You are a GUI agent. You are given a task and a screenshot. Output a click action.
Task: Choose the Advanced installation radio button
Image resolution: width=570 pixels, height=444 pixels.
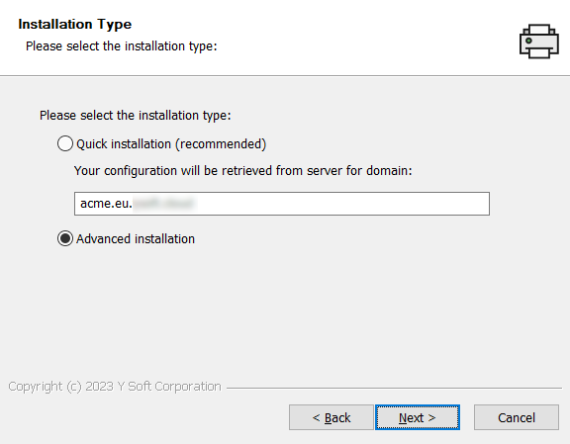[x=65, y=238]
